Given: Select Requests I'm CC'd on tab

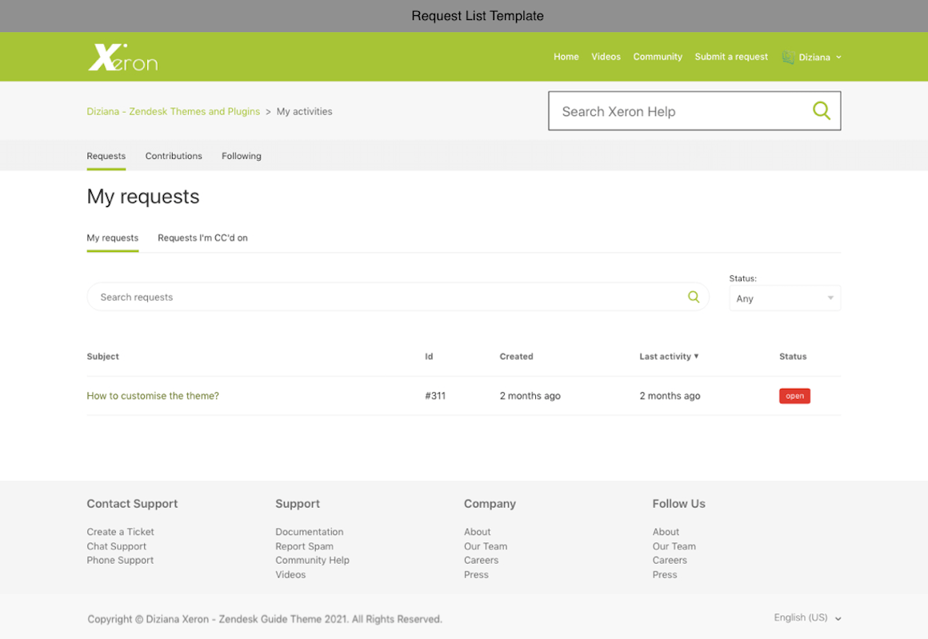Looking at the screenshot, I should [202, 238].
